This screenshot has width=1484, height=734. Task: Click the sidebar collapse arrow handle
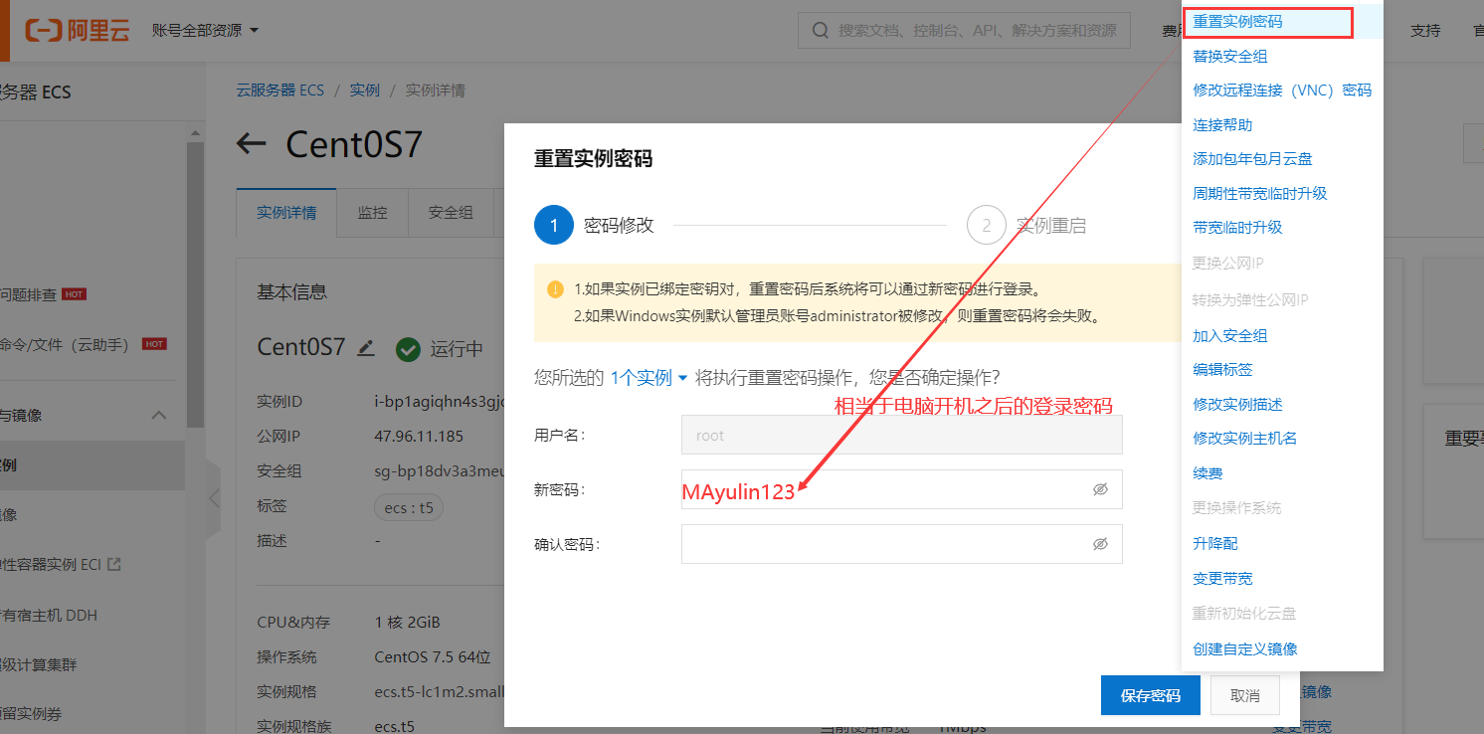pos(214,498)
